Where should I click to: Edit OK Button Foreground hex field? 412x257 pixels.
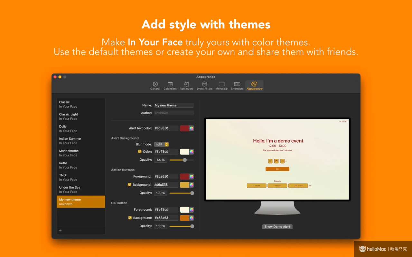tap(166, 209)
